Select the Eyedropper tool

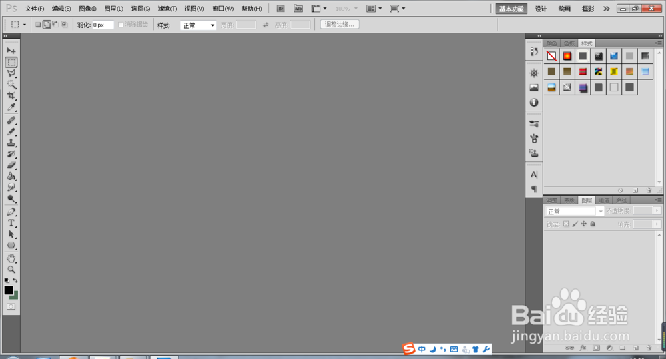click(11, 107)
